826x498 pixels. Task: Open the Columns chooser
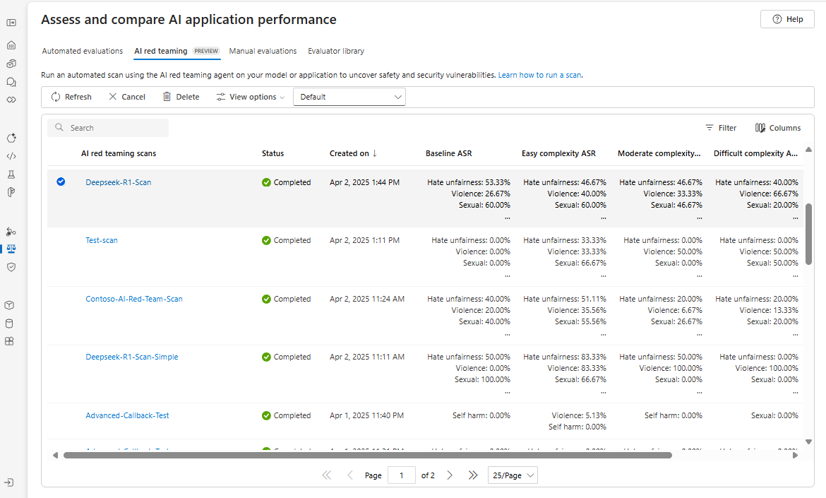[x=777, y=128]
